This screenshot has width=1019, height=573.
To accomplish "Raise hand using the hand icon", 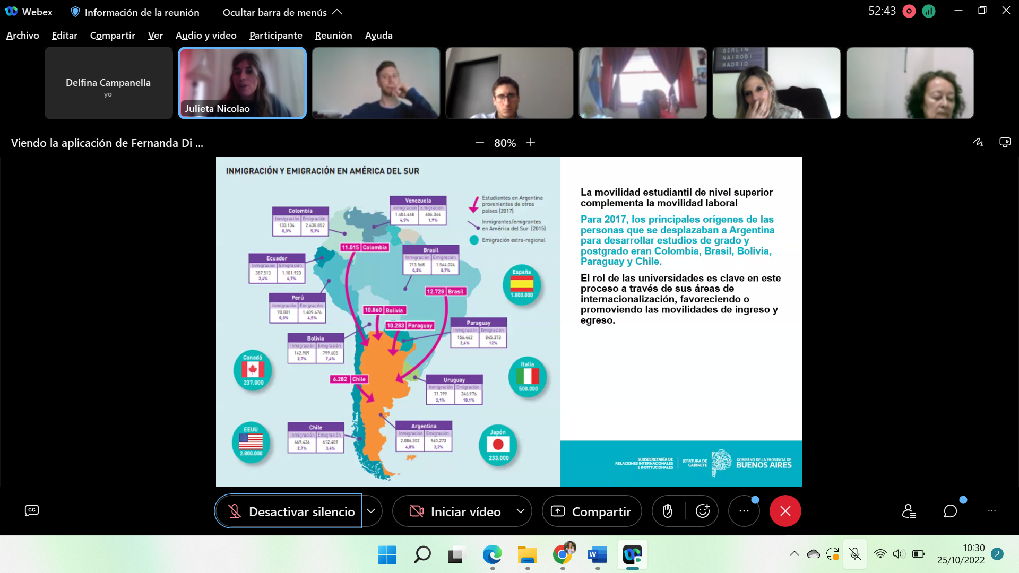I will click(x=668, y=511).
